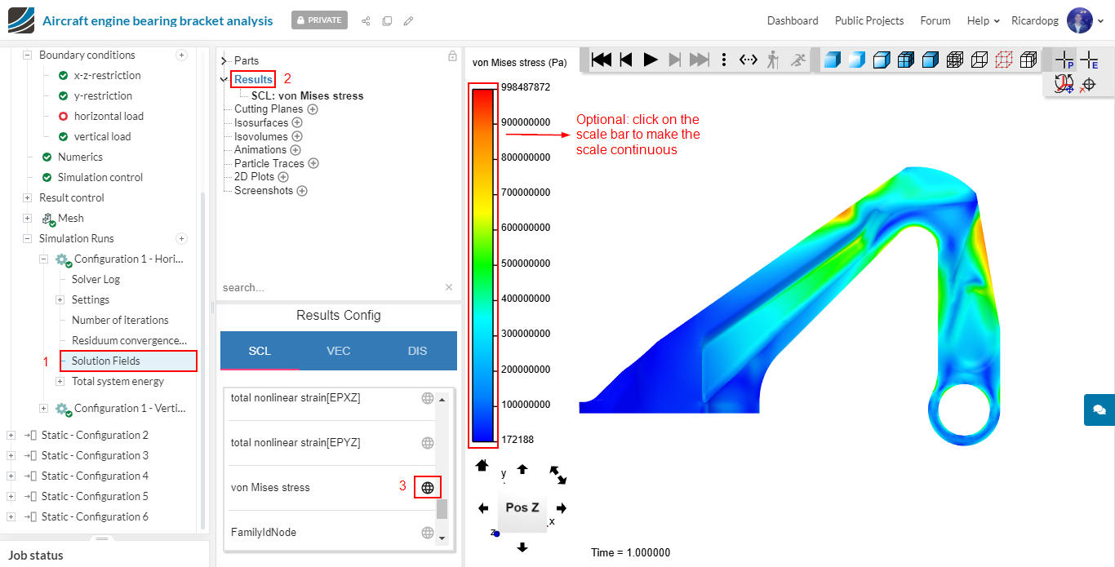Add a new Screenshot
Image resolution: width=1115 pixels, height=567 pixels.
302,191
